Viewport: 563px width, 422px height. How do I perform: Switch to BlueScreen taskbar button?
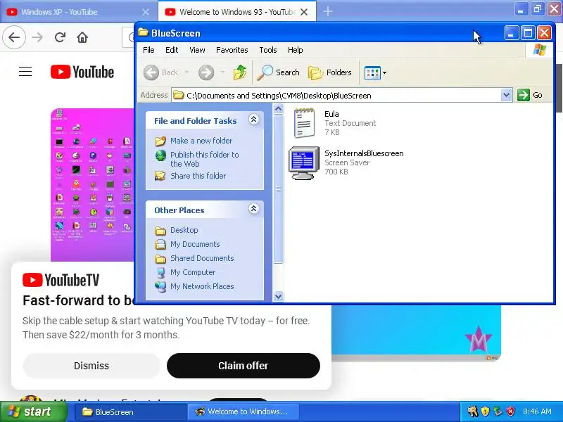coord(130,412)
